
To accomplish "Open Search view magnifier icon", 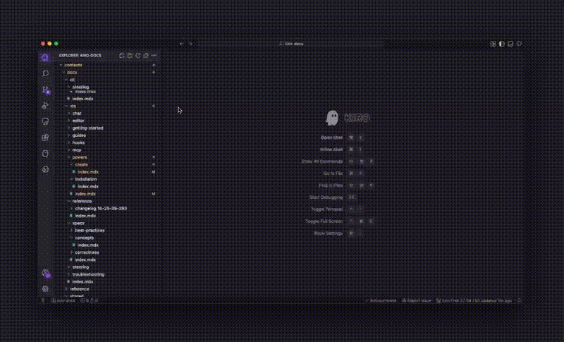I will coord(45,73).
